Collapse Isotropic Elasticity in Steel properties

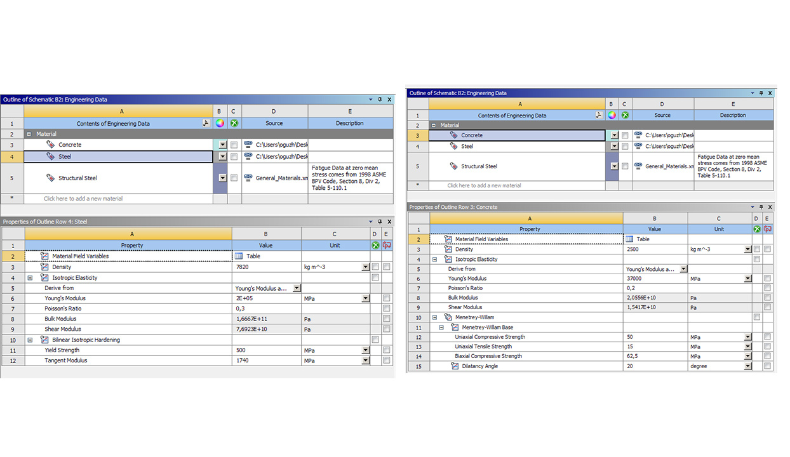click(30, 277)
